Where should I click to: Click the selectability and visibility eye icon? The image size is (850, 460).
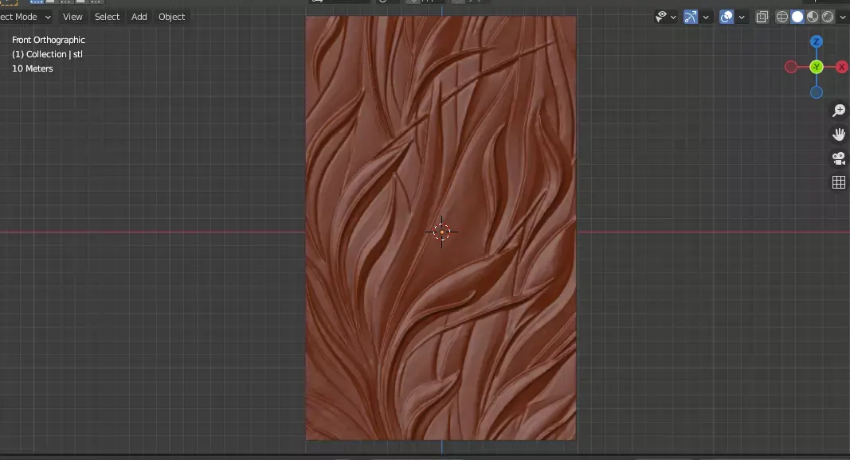tap(660, 17)
